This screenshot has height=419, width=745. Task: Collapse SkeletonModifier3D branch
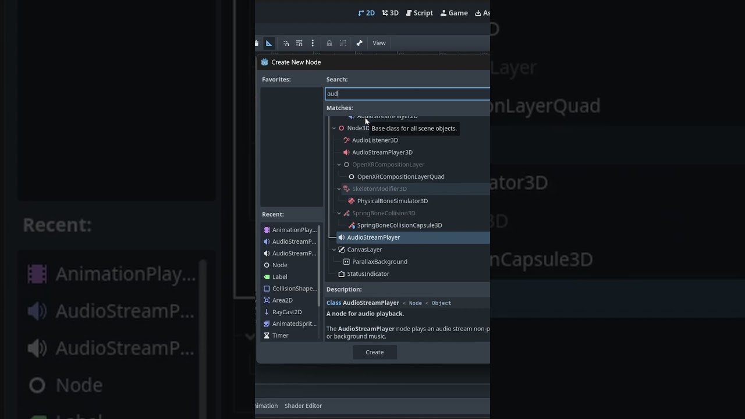(x=339, y=189)
